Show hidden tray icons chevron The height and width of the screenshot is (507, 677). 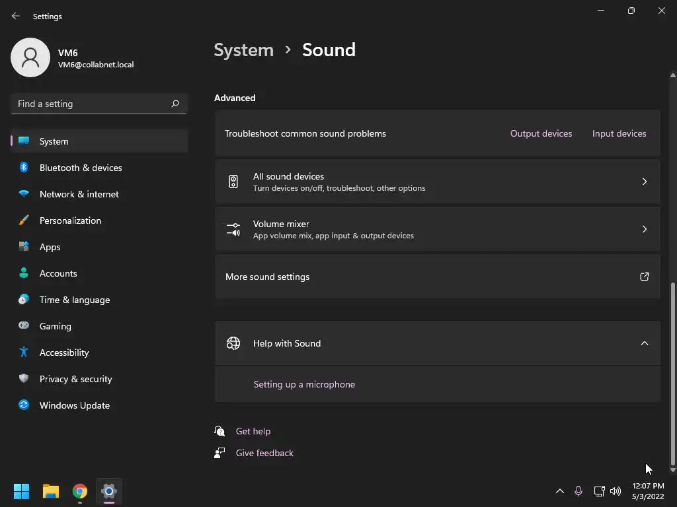[559, 491]
